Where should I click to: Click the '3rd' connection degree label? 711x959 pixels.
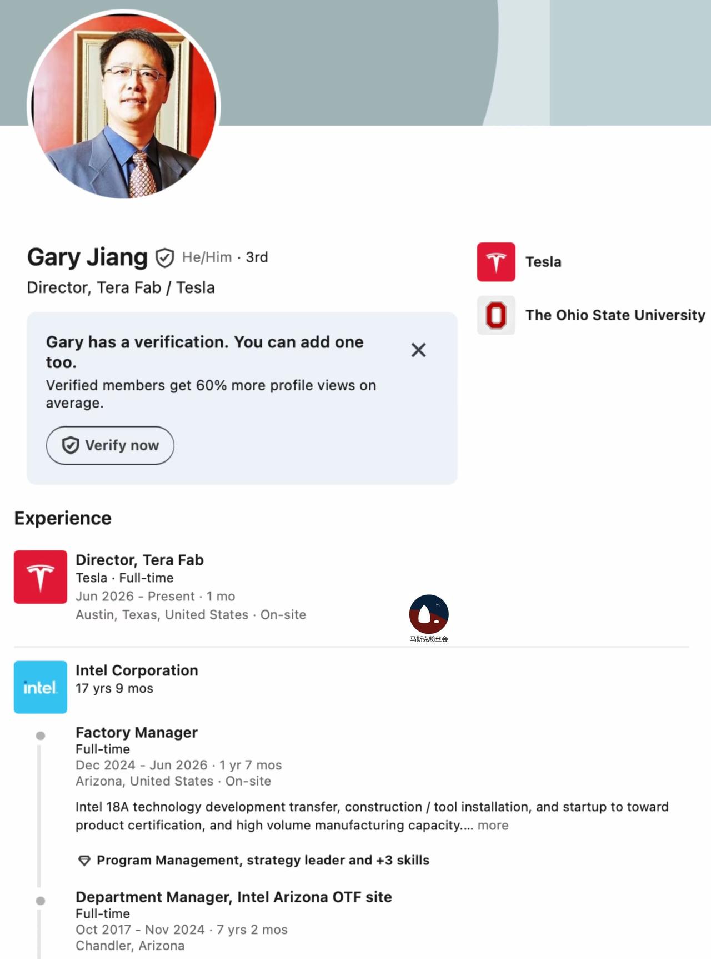tap(257, 257)
